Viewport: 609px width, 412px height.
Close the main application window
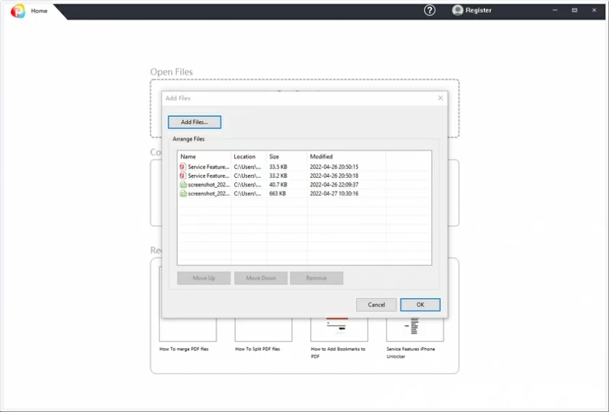pos(594,10)
